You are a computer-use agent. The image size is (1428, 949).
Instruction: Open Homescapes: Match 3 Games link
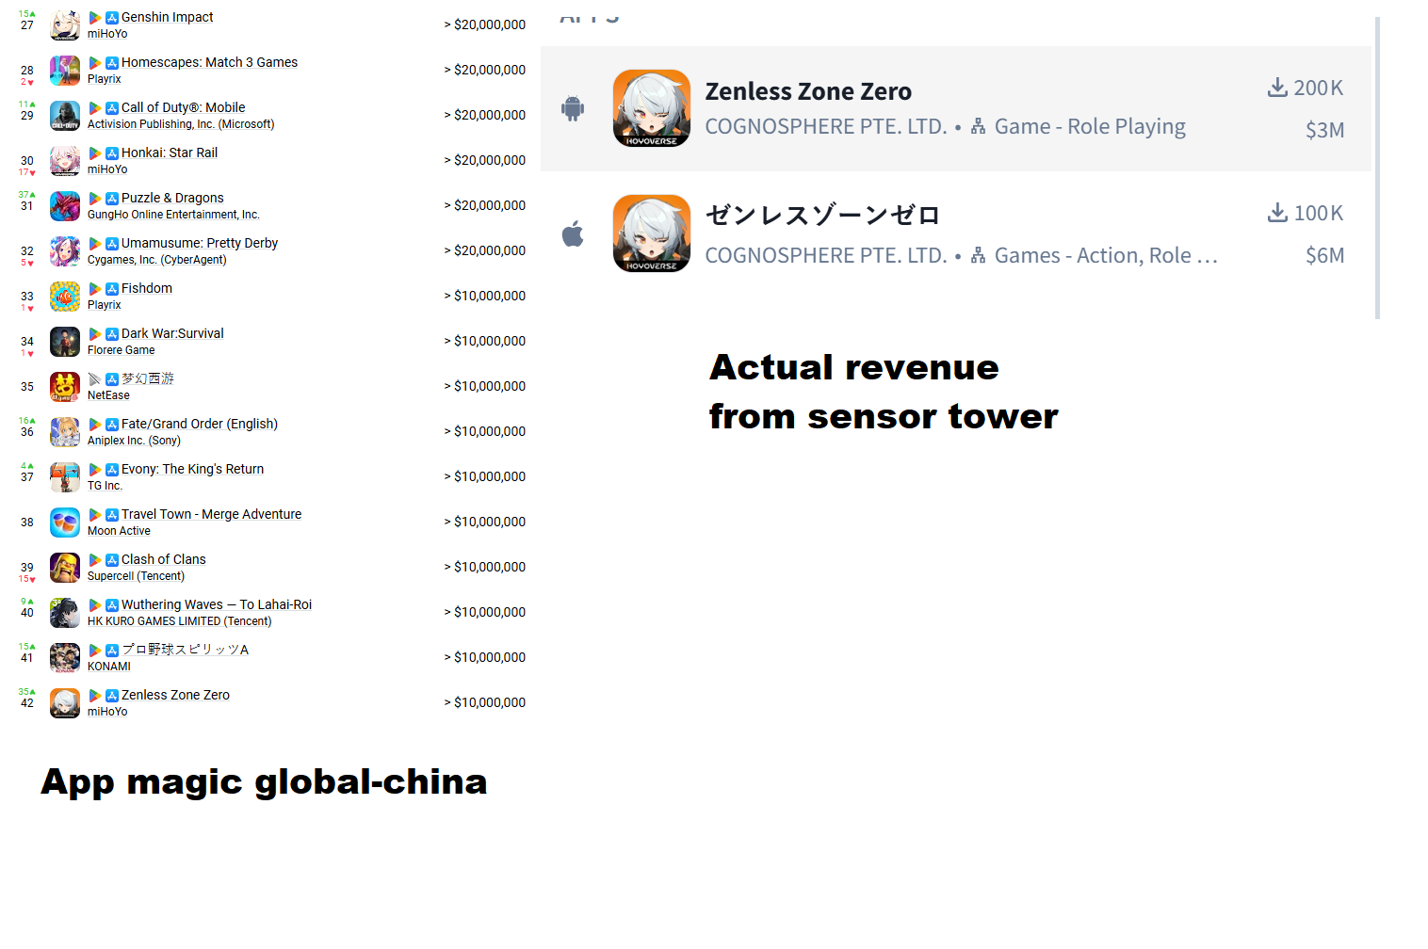click(209, 63)
